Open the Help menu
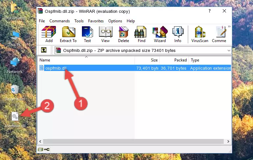The height and width of the screenshot is (160, 253). [x=131, y=21]
